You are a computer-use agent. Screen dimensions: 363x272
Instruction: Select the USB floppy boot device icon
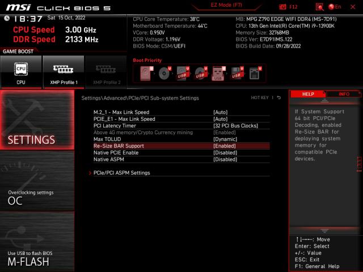[x=237, y=73]
